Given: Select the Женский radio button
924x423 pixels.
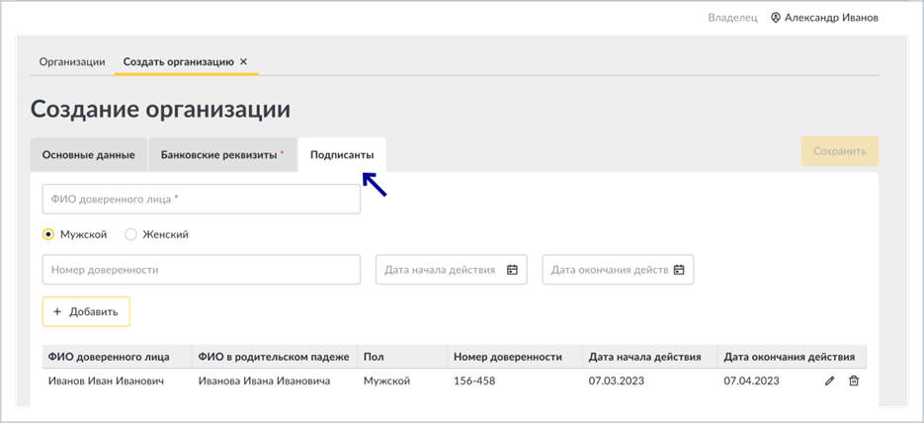Looking at the screenshot, I should (130, 234).
